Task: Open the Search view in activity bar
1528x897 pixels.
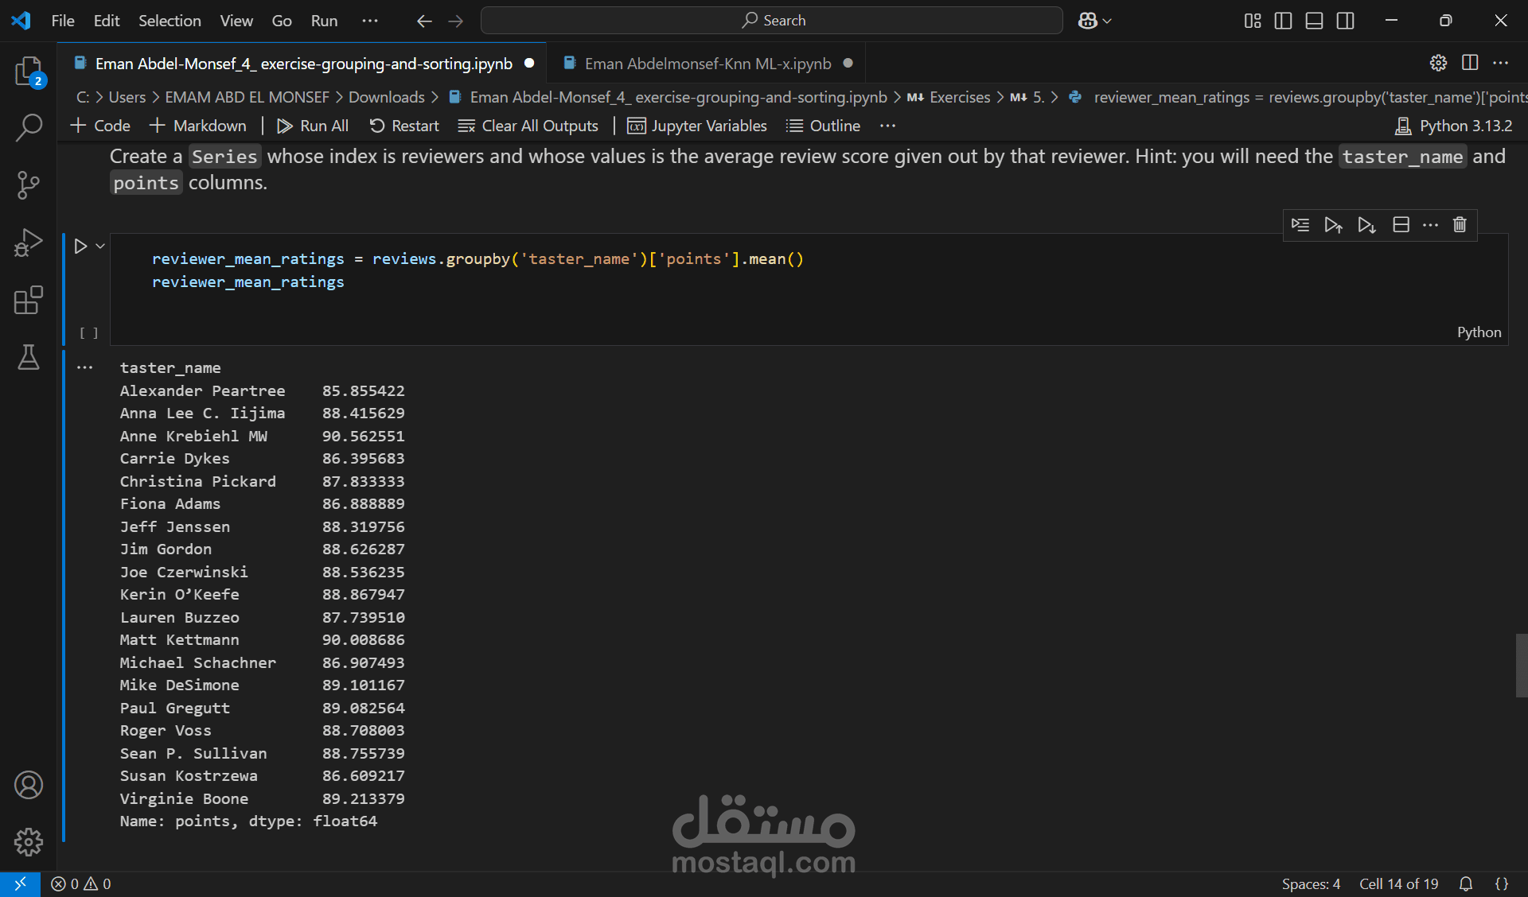Action: click(29, 127)
